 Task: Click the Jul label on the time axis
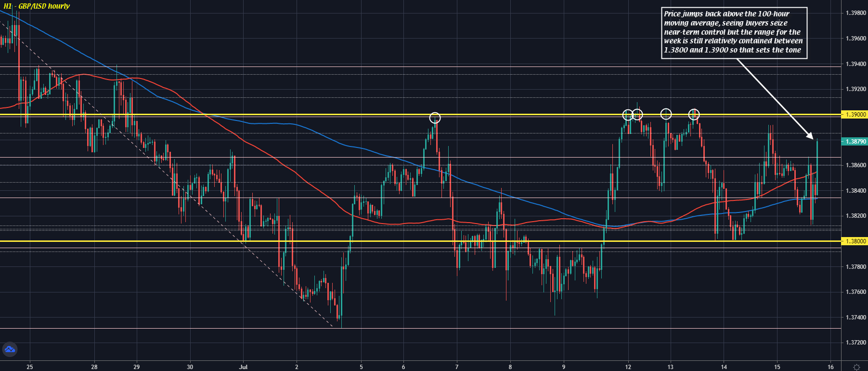point(243,367)
